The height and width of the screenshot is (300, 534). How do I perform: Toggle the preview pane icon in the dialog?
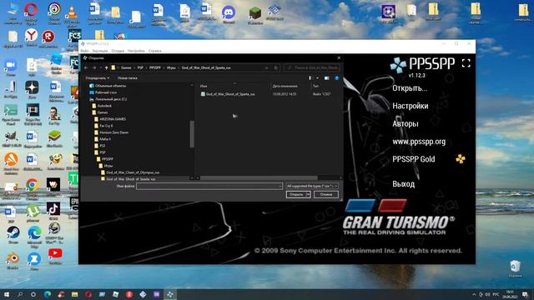326,78
